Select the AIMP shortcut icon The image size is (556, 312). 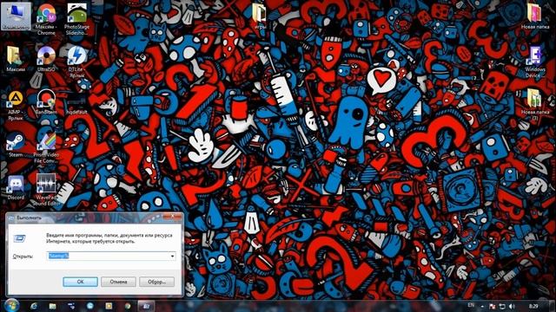(x=16, y=105)
